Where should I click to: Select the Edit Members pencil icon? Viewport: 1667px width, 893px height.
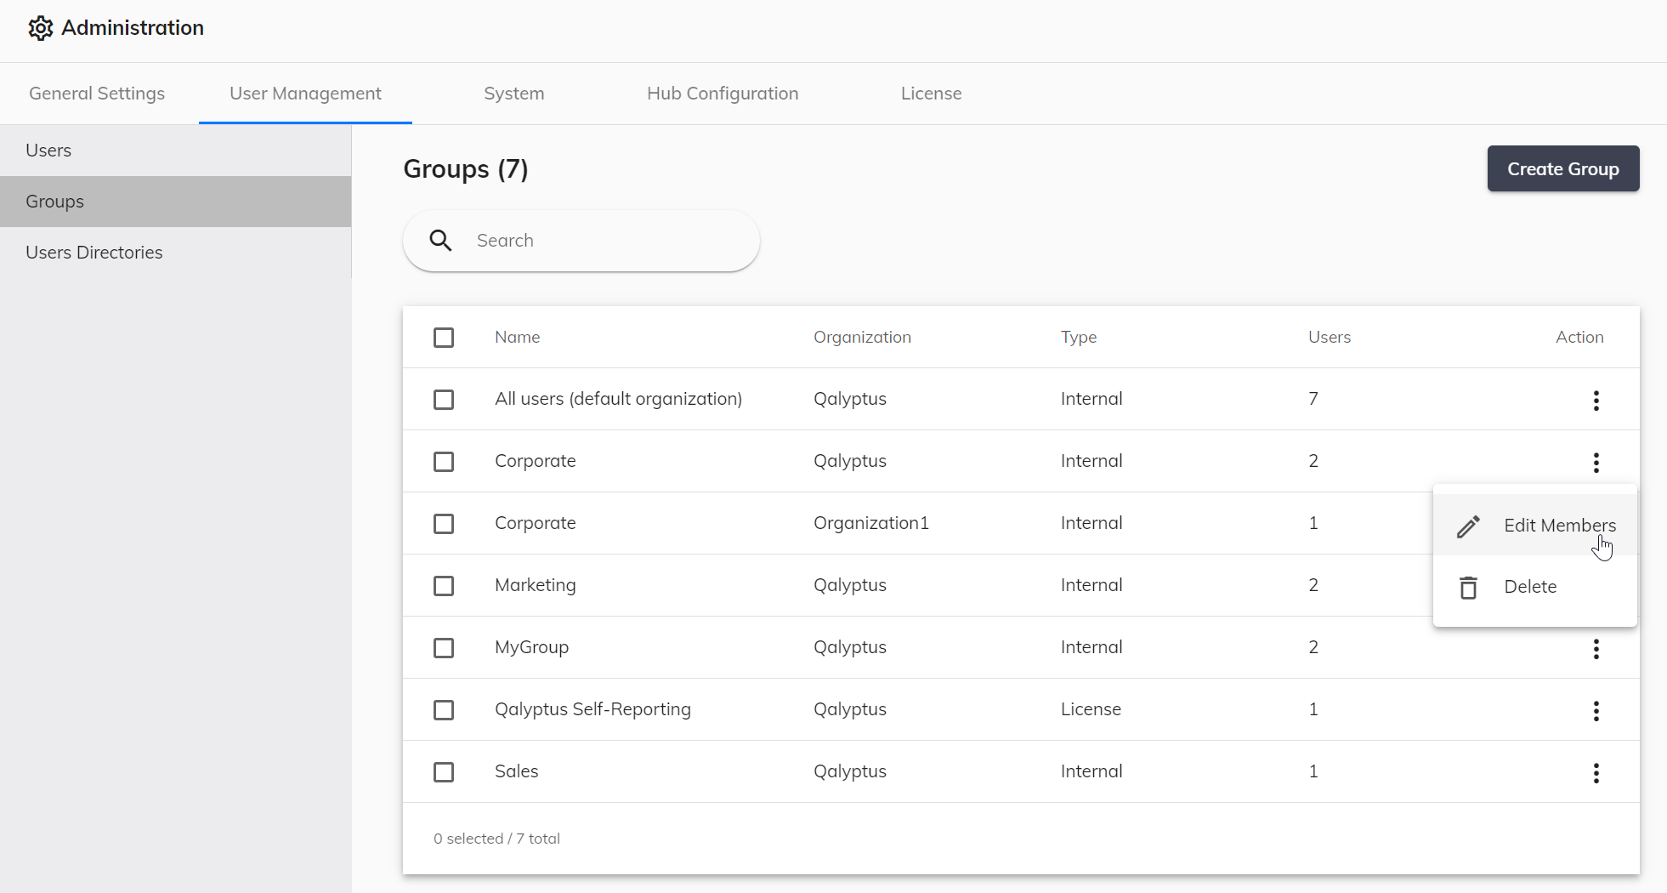(x=1468, y=526)
